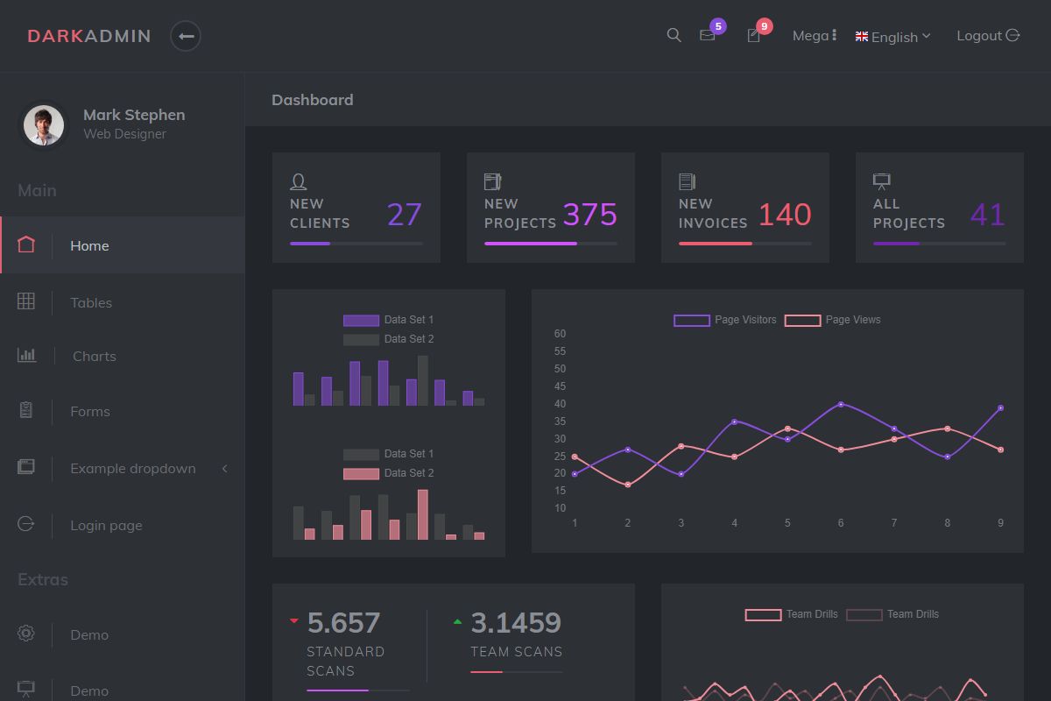The image size is (1051, 701).
Task: Click the All Projects presentation board icon
Action: (x=881, y=181)
